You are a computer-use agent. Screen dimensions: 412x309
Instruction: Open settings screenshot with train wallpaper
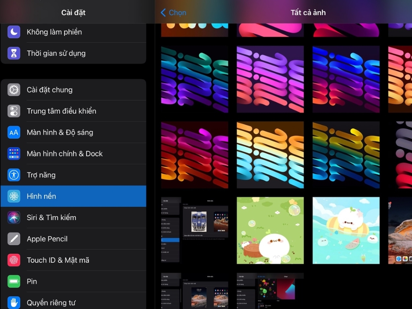[194, 231]
